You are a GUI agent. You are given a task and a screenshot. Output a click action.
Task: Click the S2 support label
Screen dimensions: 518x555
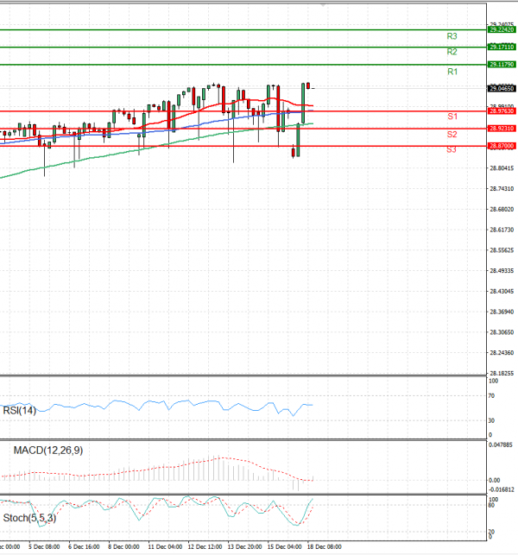pyautogui.click(x=452, y=134)
